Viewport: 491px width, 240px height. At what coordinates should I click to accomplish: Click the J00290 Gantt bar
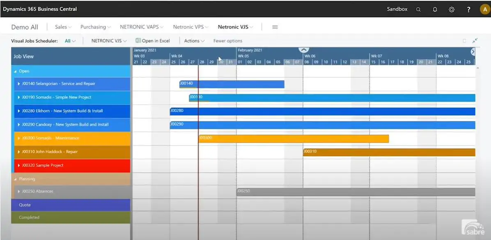pyautogui.click(x=323, y=125)
